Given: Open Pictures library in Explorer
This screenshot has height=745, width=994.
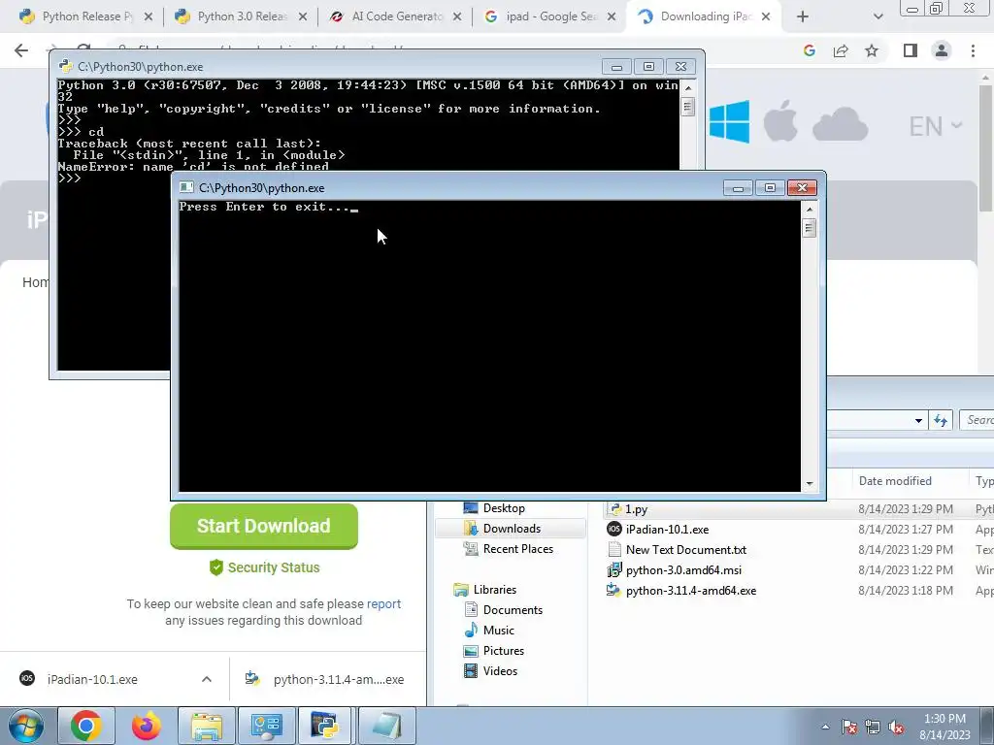Looking at the screenshot, I should pyautogui.click(x=503, y=651).
